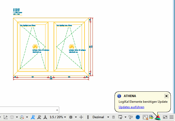Toggle the blue hardware acceleration circle
The height and width of the screenshot is (121, 175).
coord(138,117)
